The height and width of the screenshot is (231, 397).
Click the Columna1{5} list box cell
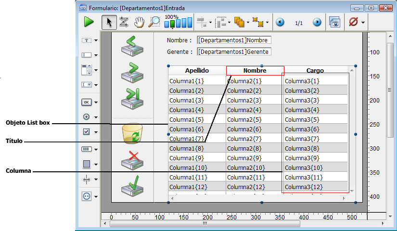point(196,119)
